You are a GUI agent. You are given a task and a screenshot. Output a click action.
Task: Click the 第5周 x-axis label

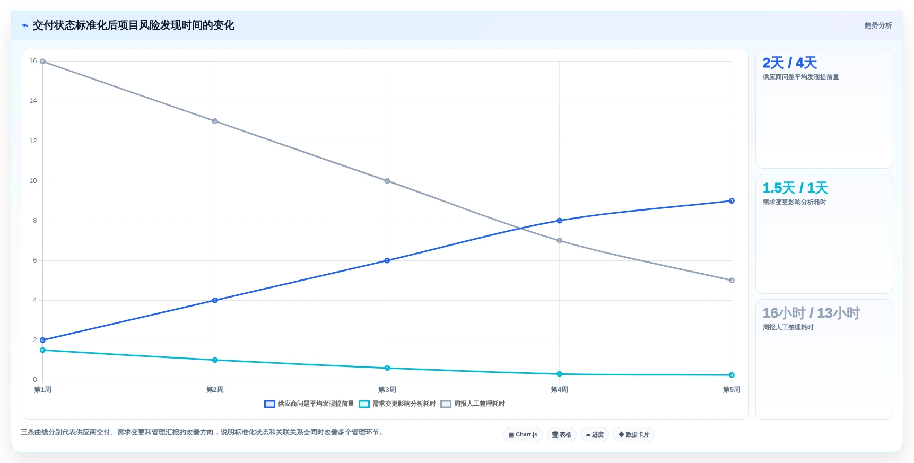tap(732, 390)
